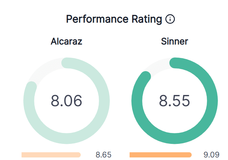This screenshot has height=160, width=228.
Task: Click the left rounded end of Sinner's arc
Action: 146,76
